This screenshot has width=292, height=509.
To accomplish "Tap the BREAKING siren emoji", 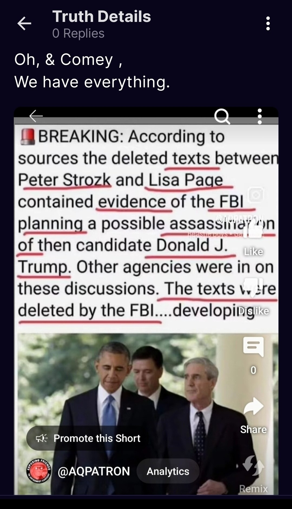I will click(28, 137).
